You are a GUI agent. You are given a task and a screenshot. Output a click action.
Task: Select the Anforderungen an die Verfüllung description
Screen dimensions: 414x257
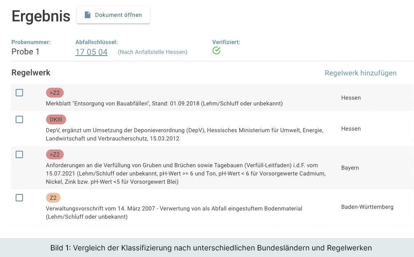pos(185,173)
